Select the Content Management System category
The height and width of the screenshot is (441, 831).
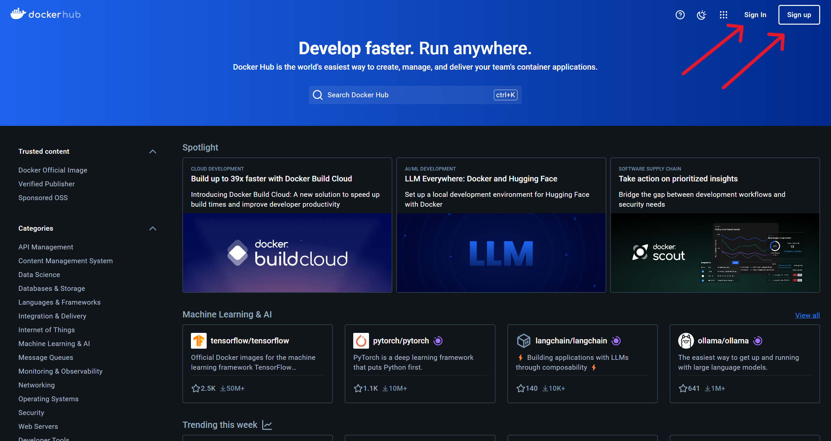66,261
